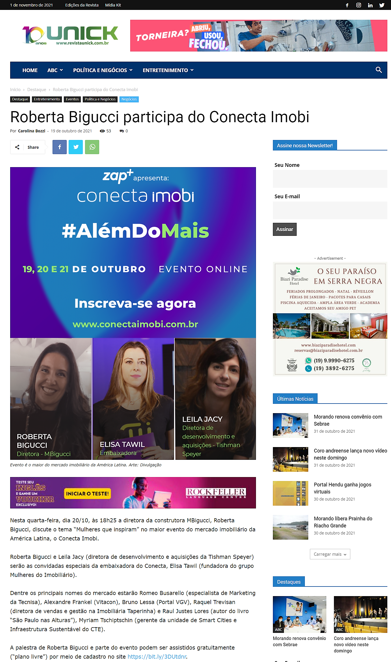
Task: Open Portal Hendu news thumbnail
Action: (290, 493)
